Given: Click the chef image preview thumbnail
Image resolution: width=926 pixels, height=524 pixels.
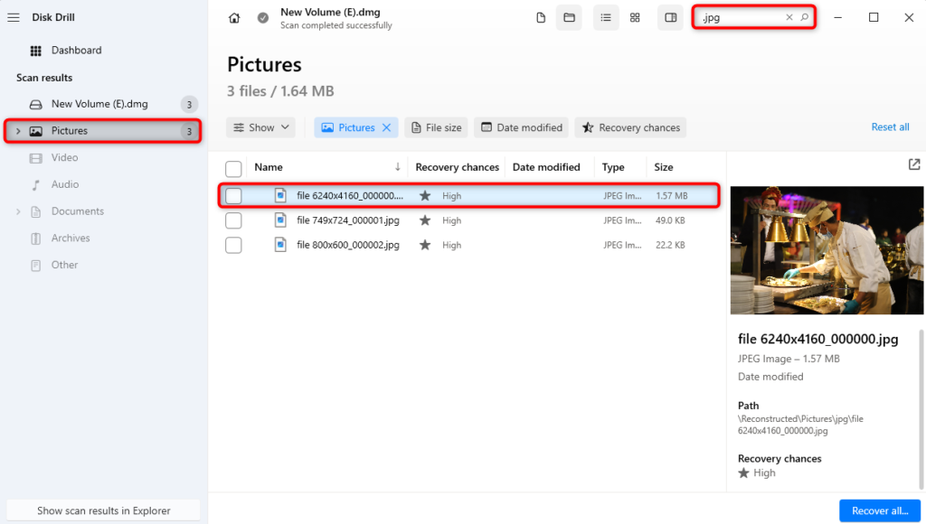Looking at the screenshot, I should [826, 250].
